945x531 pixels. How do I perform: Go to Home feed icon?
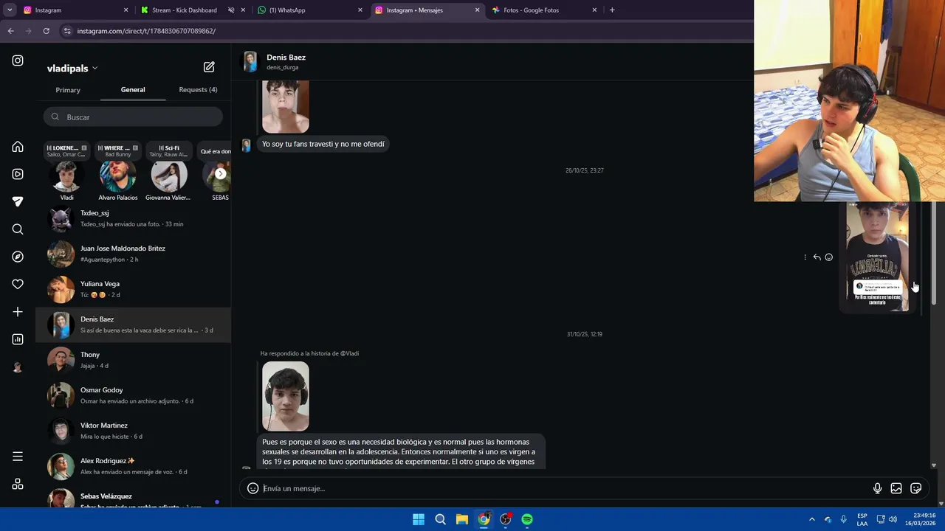(18, 147)
